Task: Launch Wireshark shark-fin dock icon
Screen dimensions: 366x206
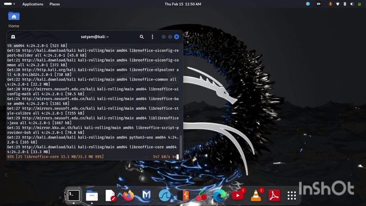Action: click(165, 195)
